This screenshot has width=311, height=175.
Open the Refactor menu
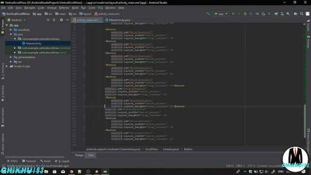pos(64,8)
